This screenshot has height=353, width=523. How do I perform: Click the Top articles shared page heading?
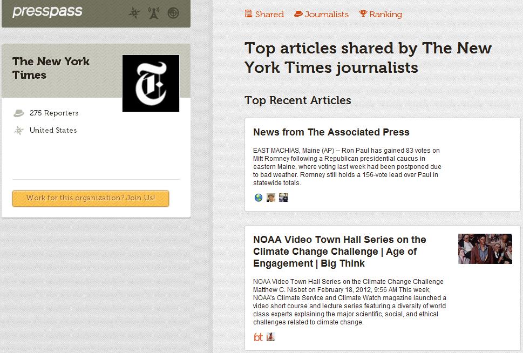[368, 58]
